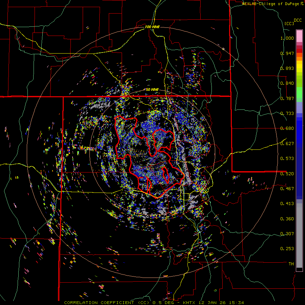This screenshot has height=305, width=305.
Task: Select the 0.467 legend value
Action: 287,188
